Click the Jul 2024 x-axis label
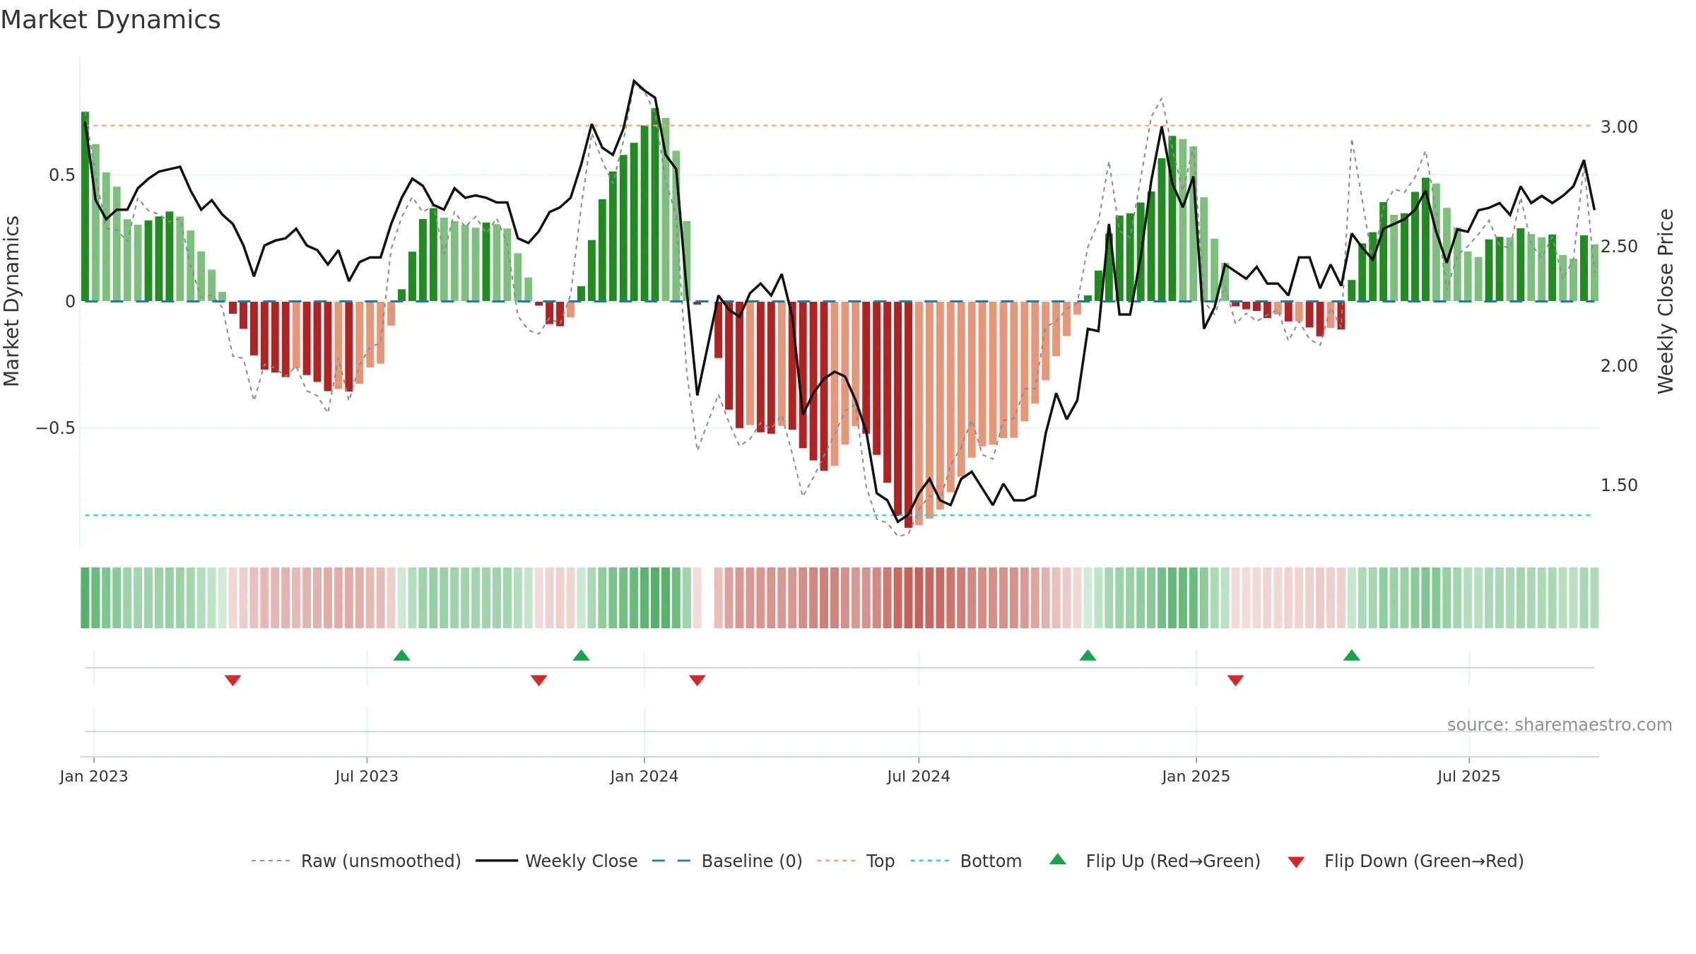Screen dimensions: 1696x954 pos(919,776)
